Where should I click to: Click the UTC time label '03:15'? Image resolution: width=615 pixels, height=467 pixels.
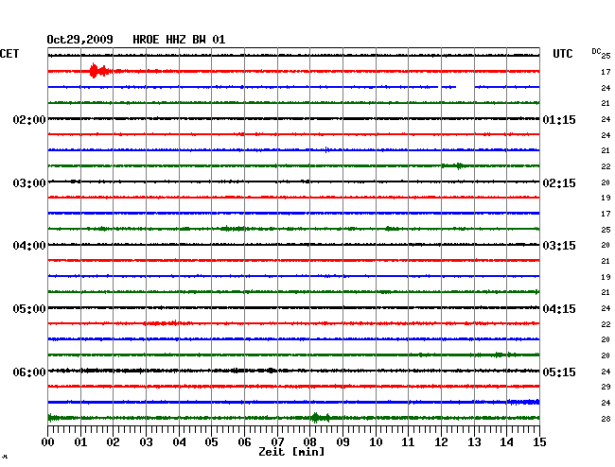tap(559, 246)
